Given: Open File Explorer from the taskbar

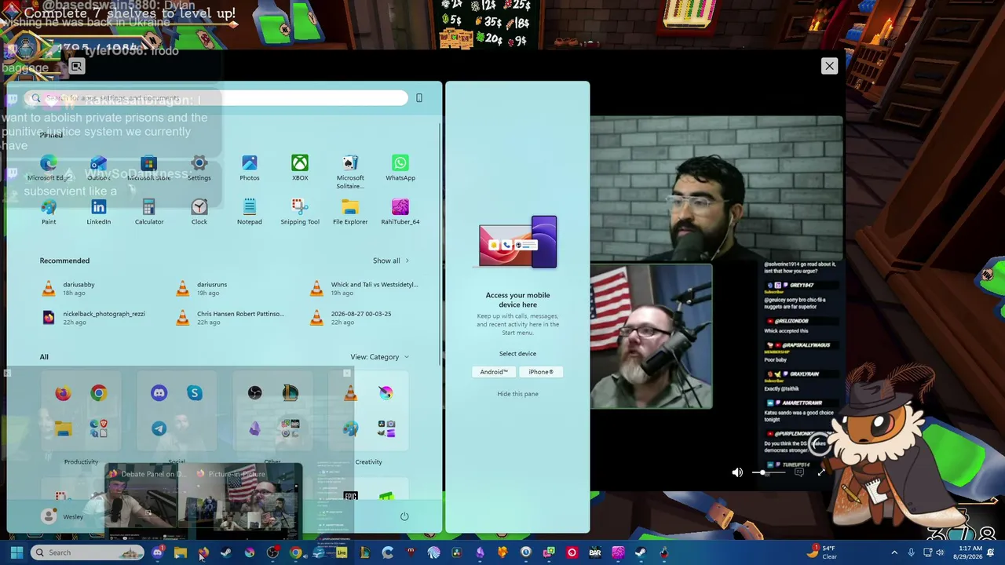Looking at the screenshot, I should [x=180, y=552].
